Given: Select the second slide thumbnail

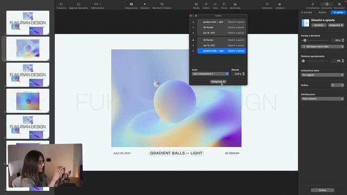Looking at the screenshot, I should [28, 49].
